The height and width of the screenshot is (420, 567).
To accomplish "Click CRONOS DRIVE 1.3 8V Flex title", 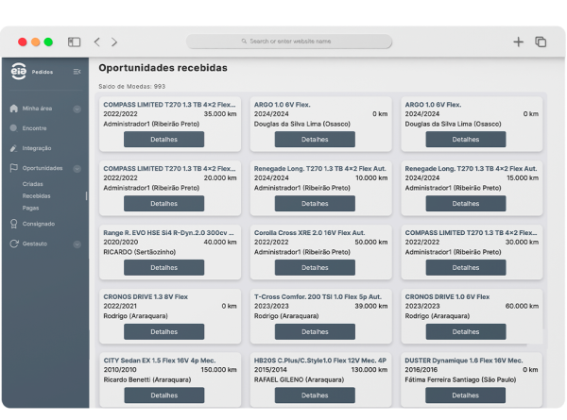I will click(146, 297).
